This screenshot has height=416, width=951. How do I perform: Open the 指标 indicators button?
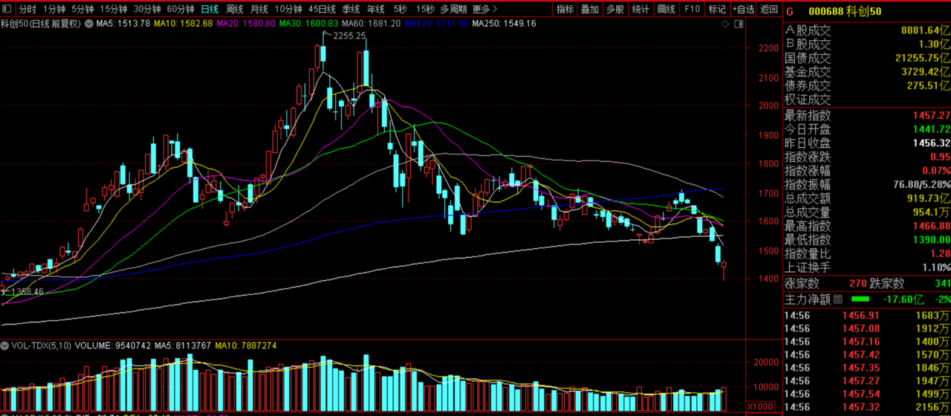pyautogui.click(x=565, y=10)
